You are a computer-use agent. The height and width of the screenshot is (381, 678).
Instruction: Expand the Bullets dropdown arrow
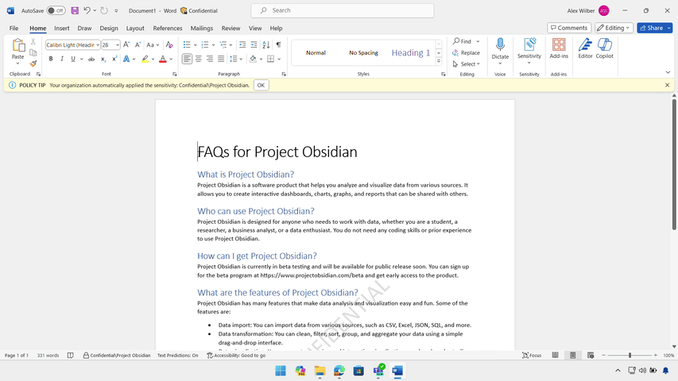pyautogui.click(x=196, y=45)
